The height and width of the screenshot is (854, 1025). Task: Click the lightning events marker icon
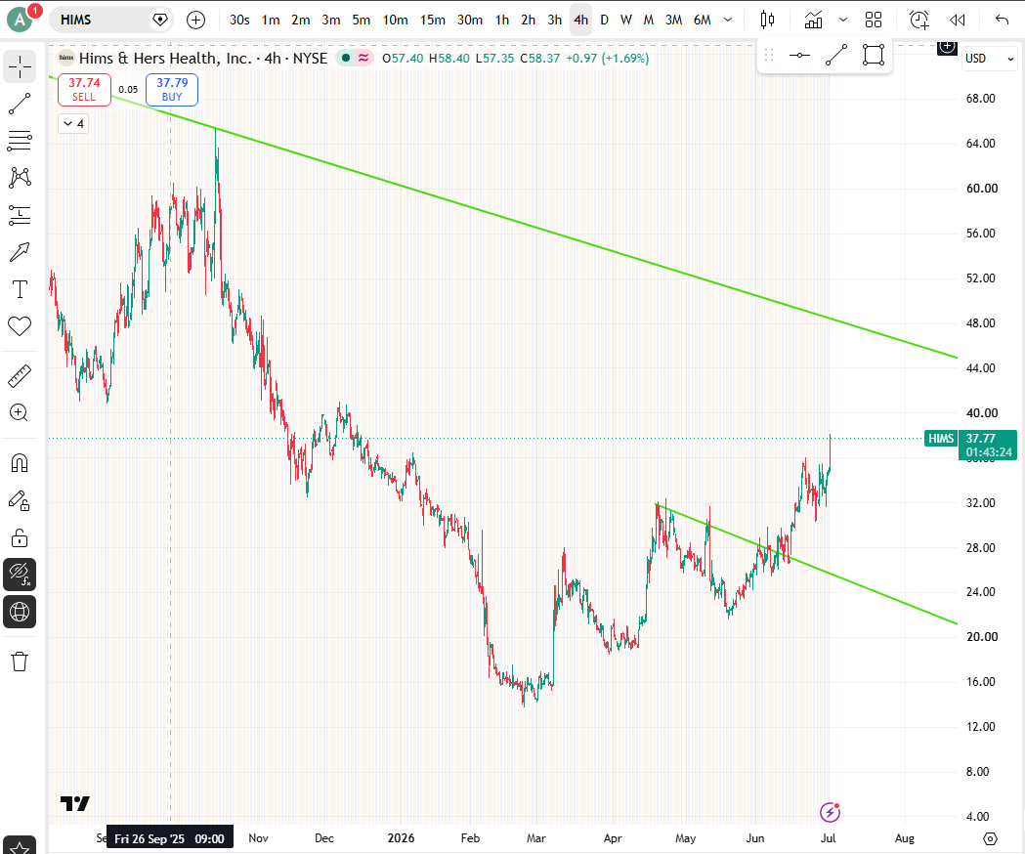click(831, 812)
